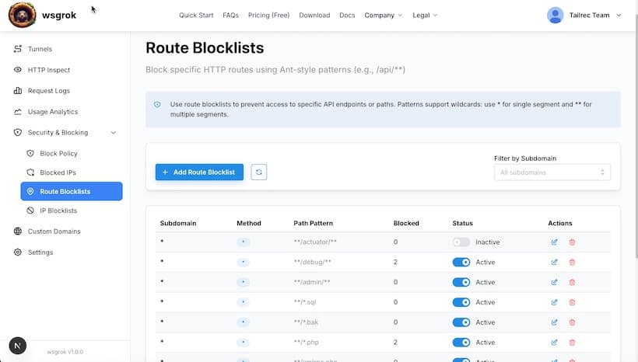This screenshot has width=638, height=362.
Task: Edit the **/*.php rule
Action: coord(554,342)
